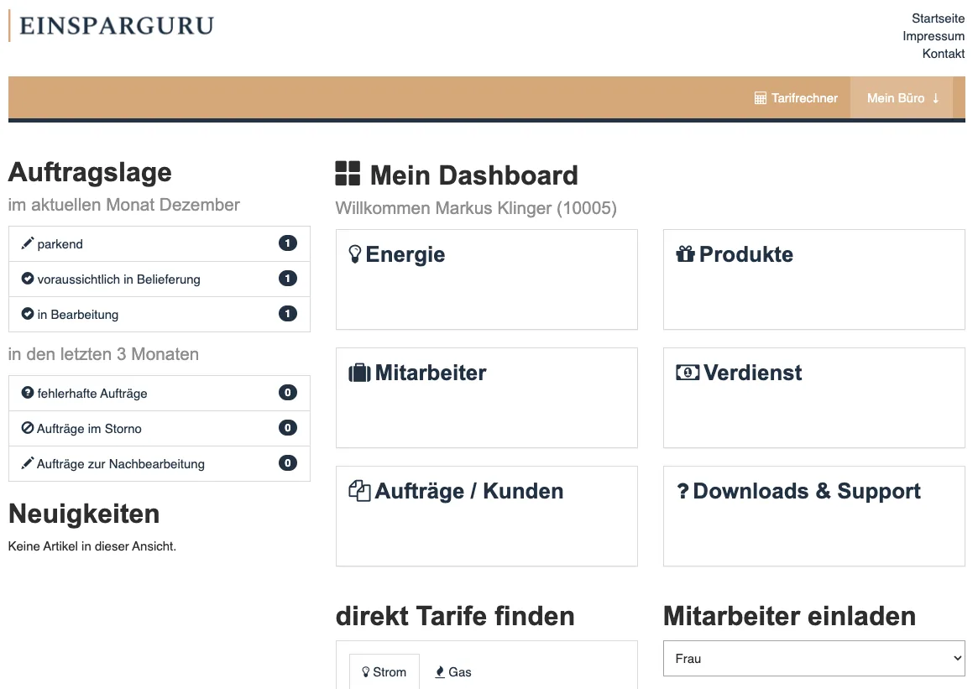Click 'in den letzten 3 Monaten' subtitle
Image resolution: width=978 pixels, height=689 pixels.
click(103, 354)
